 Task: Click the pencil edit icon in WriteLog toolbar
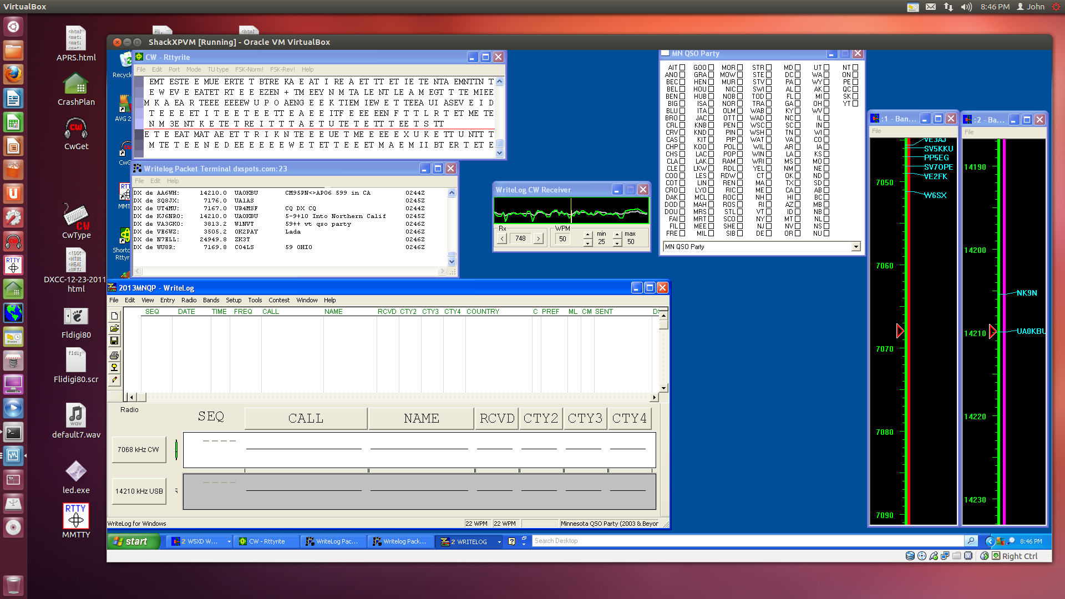pyautogui.click(x=114, y=380)
